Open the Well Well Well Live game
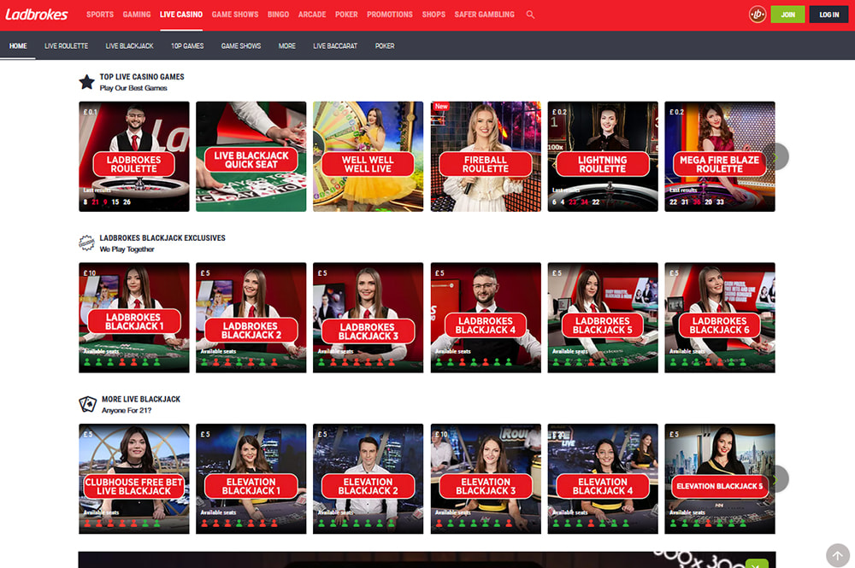Image resolution: width=855 pixels, height=568 pixels. pos(368,156)
